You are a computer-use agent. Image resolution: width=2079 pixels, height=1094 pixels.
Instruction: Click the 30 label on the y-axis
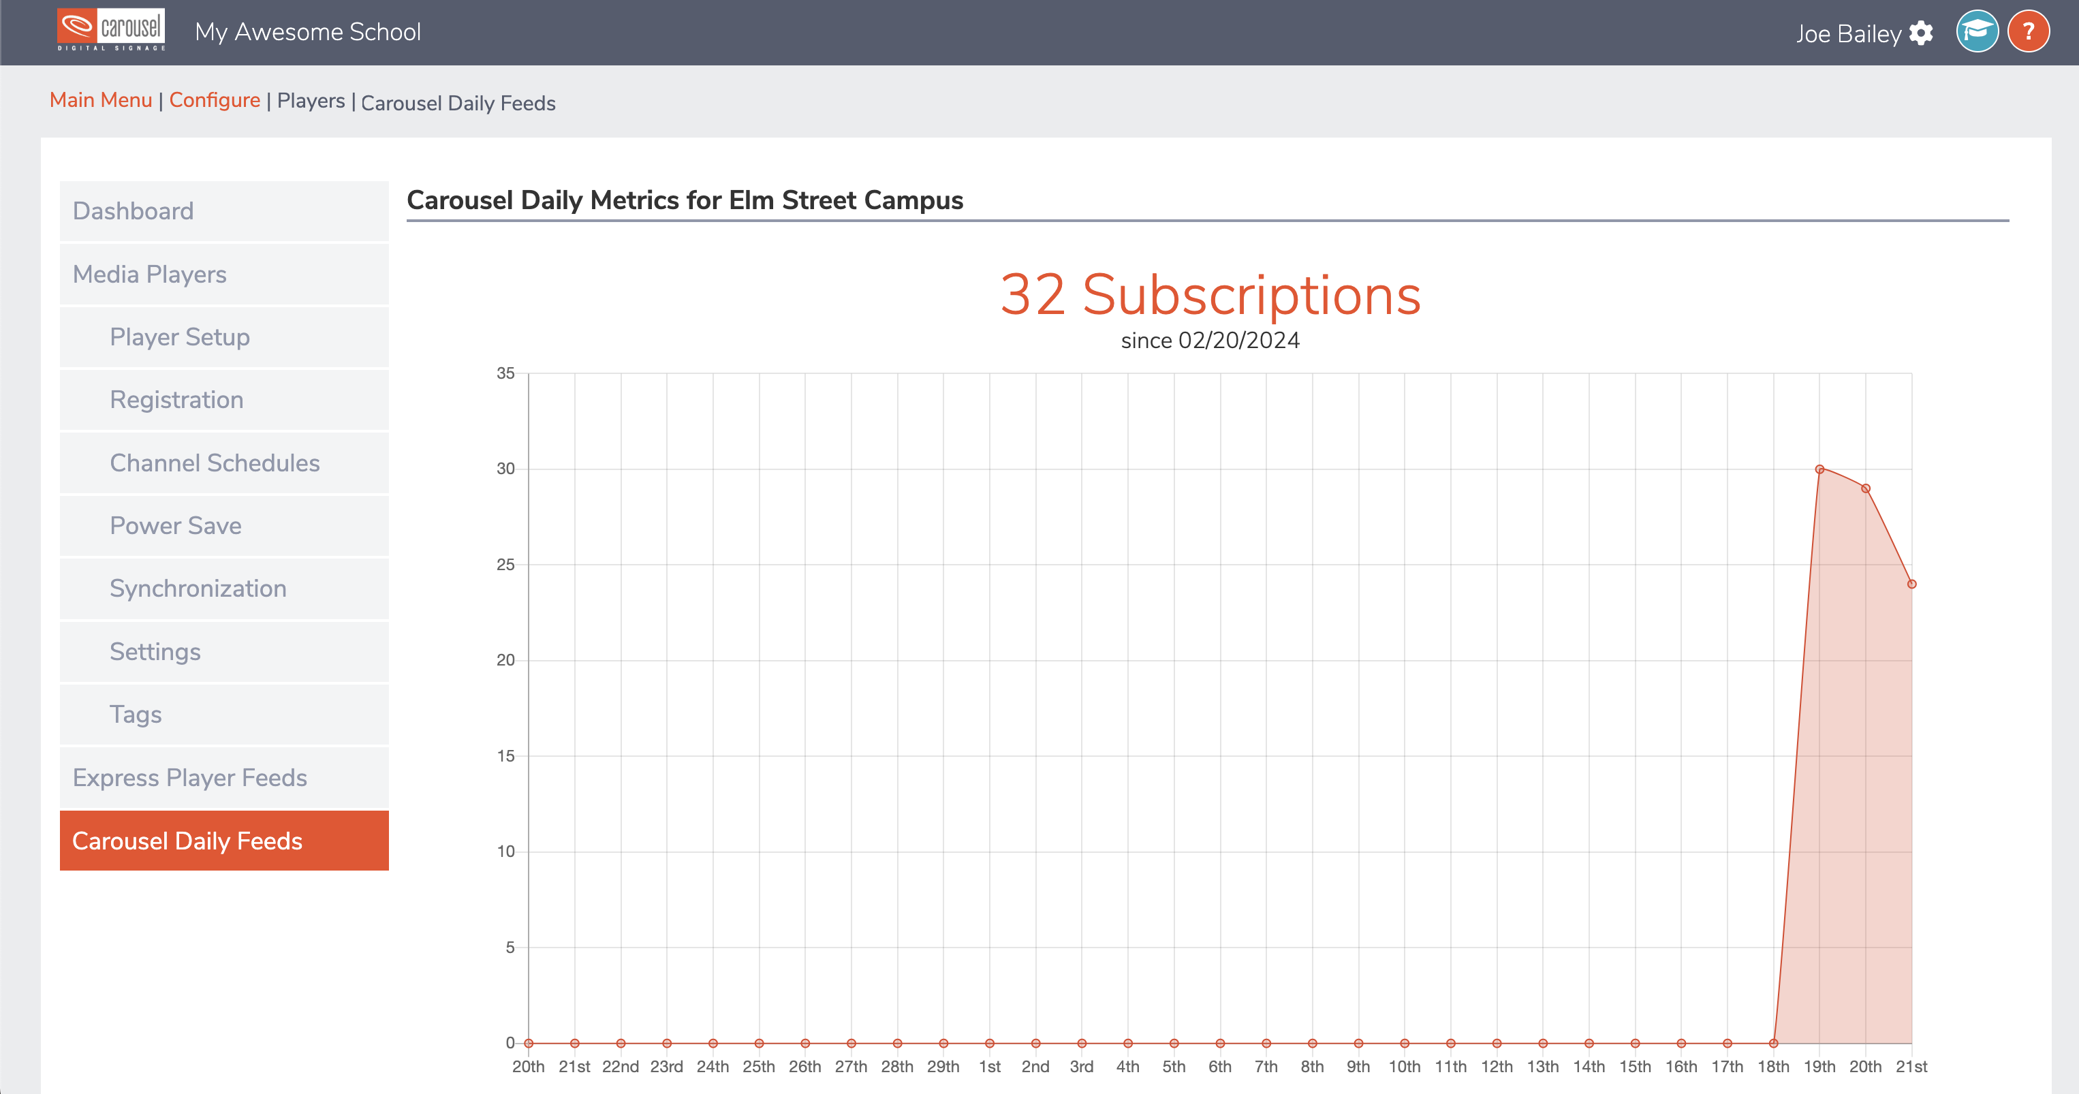(505, 469)
